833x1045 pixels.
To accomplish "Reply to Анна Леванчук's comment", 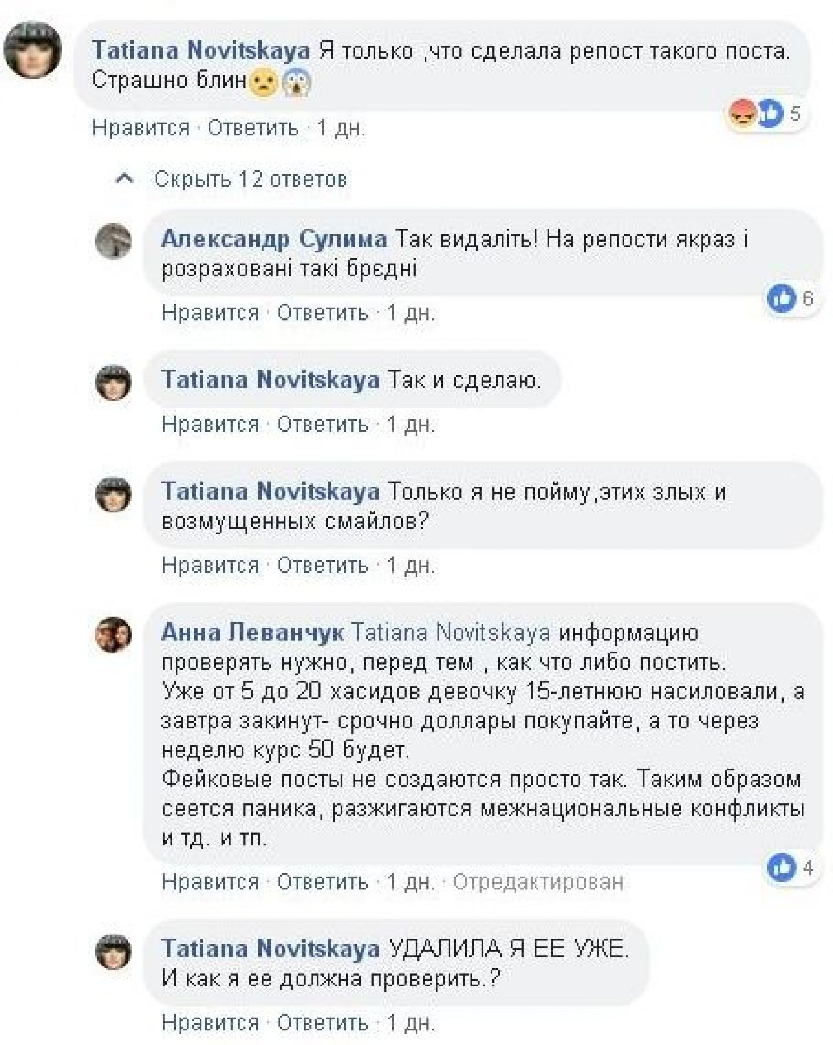I will (x=322, y=881).
